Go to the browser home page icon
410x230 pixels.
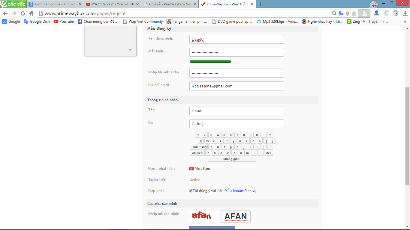[x=31, y=13]
